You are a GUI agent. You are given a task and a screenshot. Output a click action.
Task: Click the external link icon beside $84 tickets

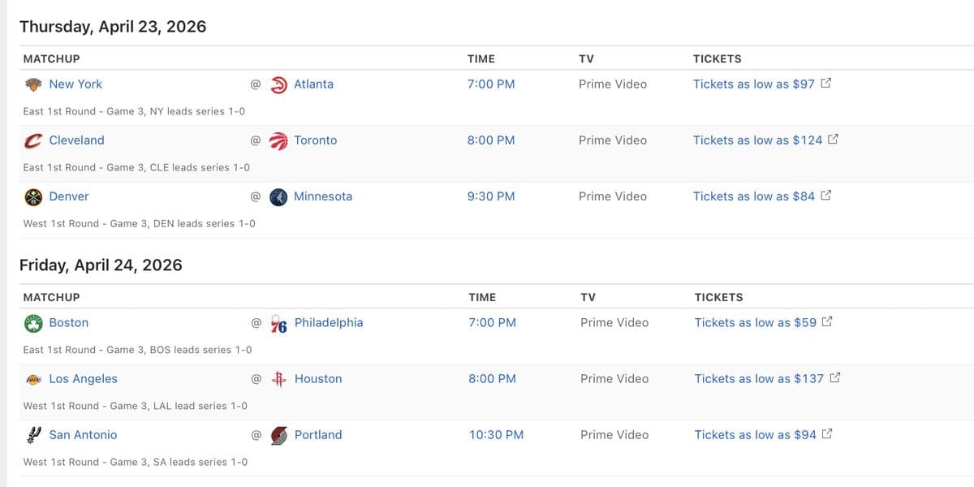click(x=825, y=195)
